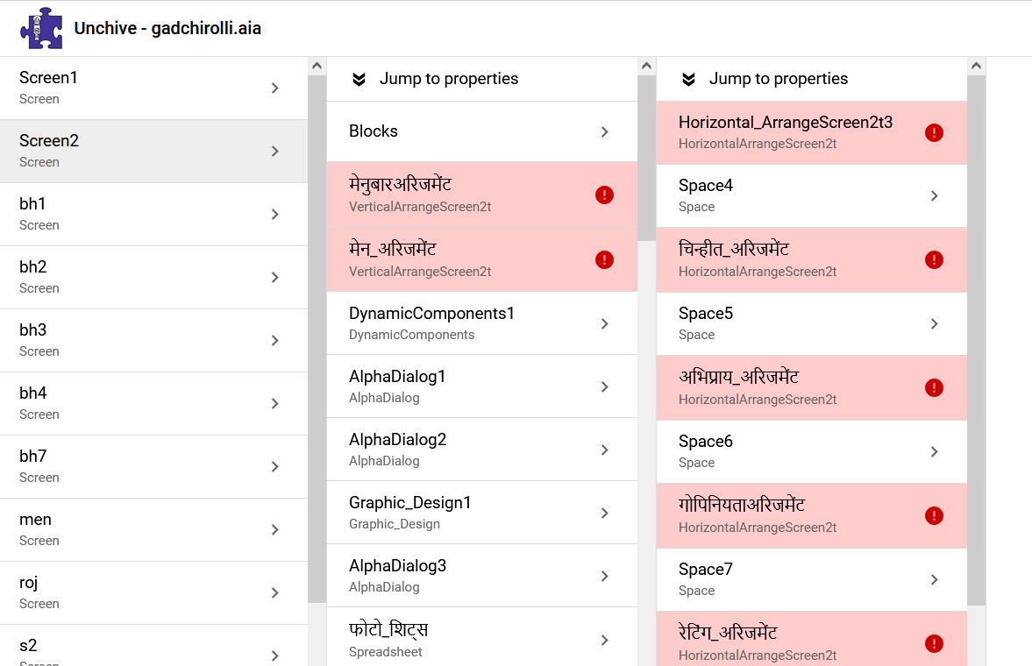1032x666 pixels.
Task: Click the Unchive puzzle piece logo
Action: (x=42, y=27)
